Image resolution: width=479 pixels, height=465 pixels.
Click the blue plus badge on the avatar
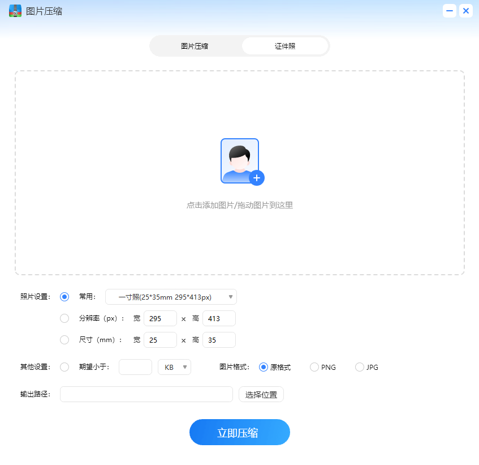tap(257, 178)
